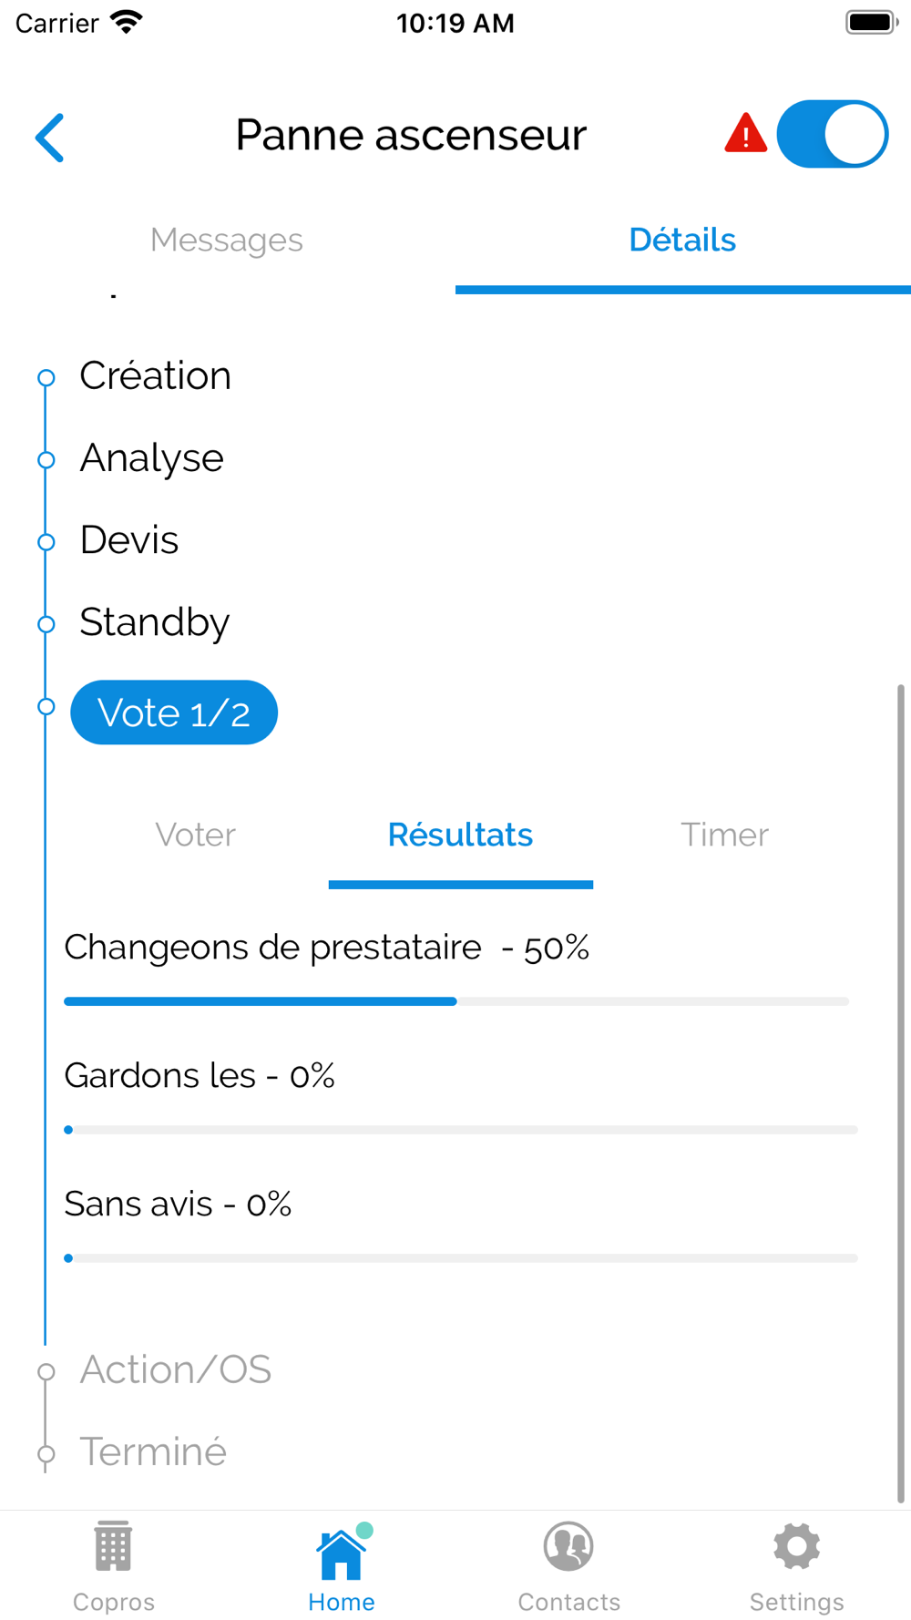Toggle the blue switch beside the title
Viewport: 911px width, 1620px height.
tap(832, 134)
